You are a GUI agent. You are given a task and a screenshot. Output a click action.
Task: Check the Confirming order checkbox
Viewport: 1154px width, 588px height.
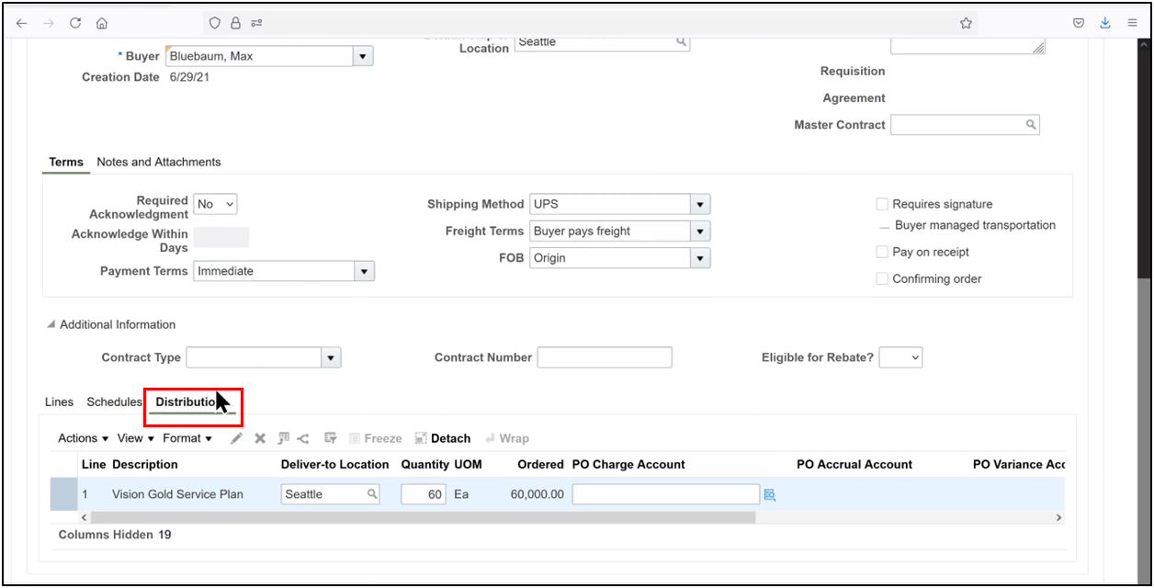[882, 278]
